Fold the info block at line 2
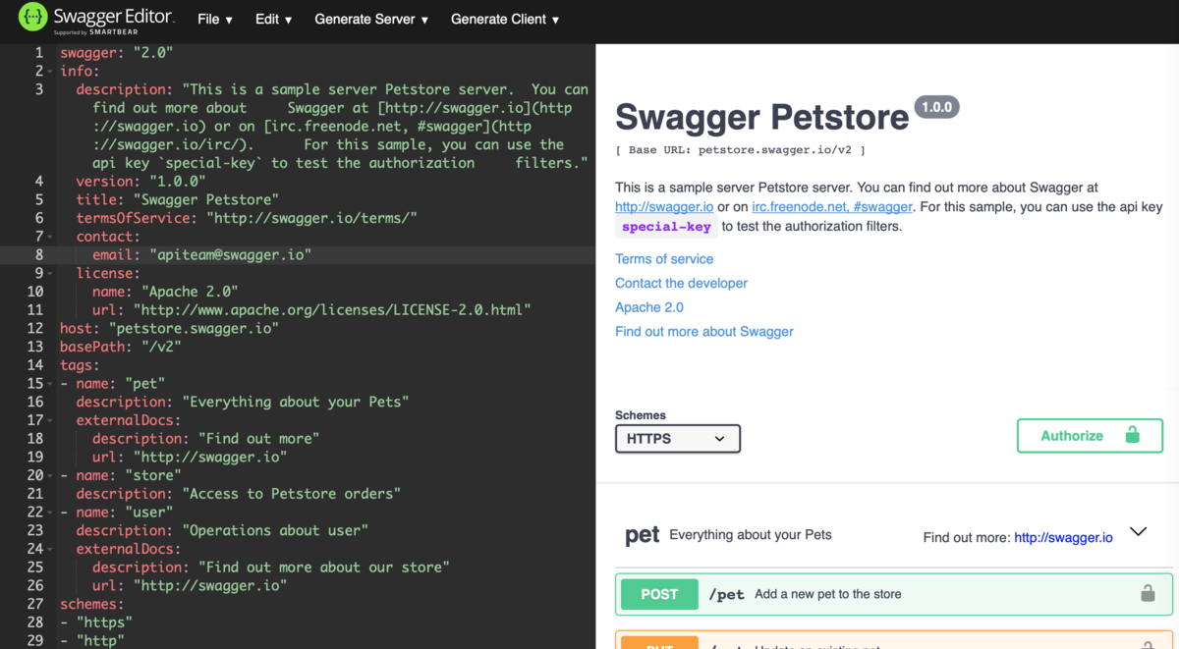1179x649 pixels. 50,72
